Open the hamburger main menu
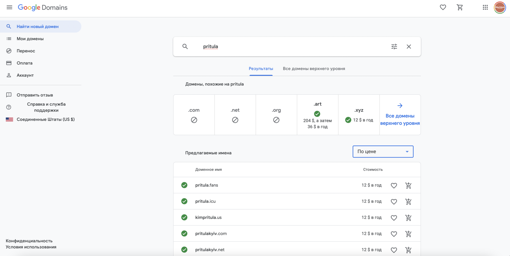The image size is (510, 256). [x=9, y=7]
